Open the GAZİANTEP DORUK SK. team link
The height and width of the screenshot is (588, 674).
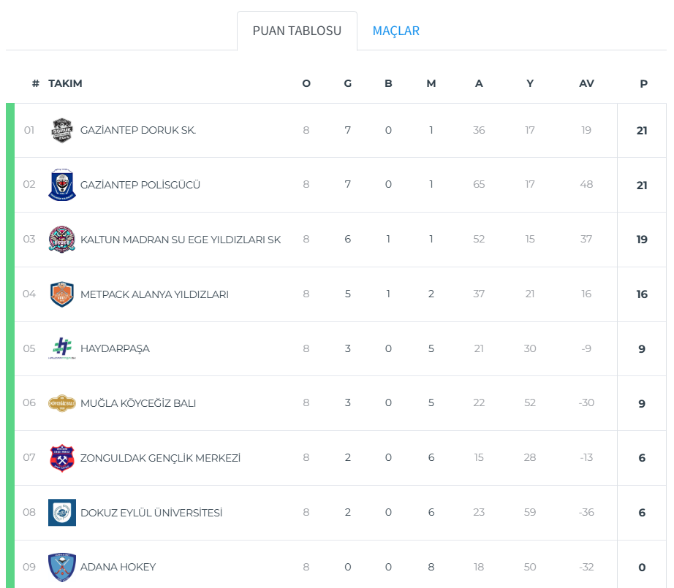pyautogui.click(x=138, y=130)
